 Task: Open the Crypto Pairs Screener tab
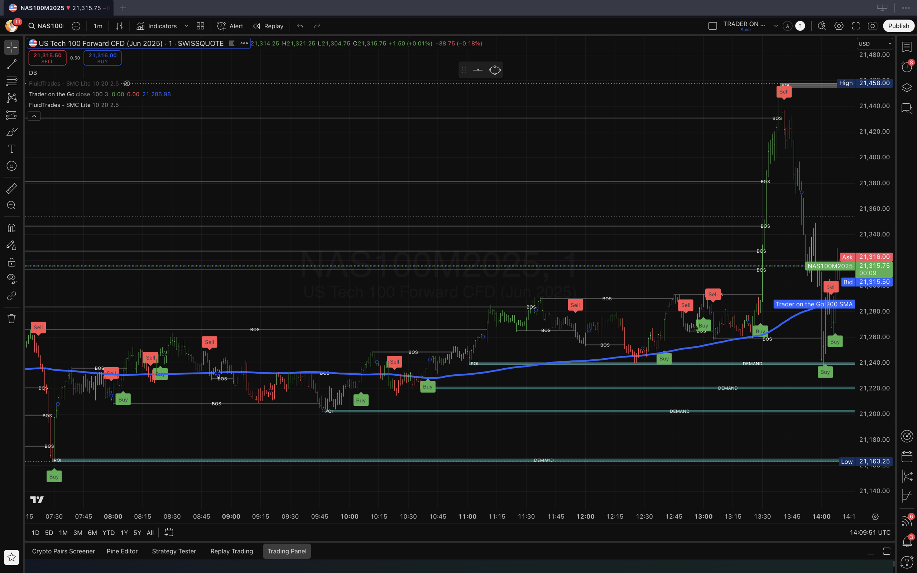pos(63,551)
